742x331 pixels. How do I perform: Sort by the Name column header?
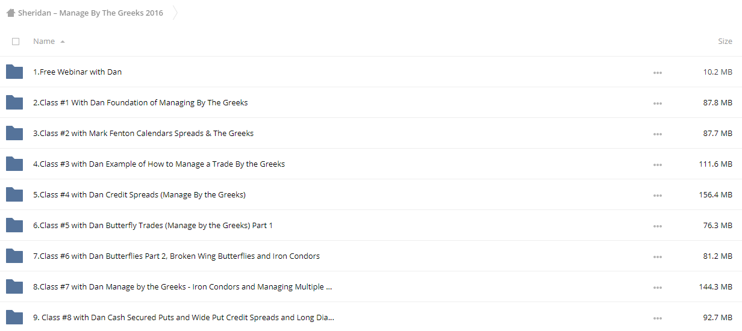pyautogui.click(x=44, y=42)
